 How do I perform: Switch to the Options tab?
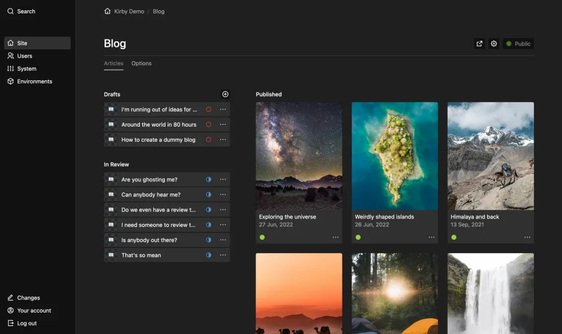click(x=141, y=63)
